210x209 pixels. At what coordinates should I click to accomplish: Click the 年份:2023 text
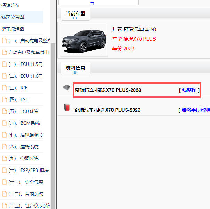(x=123, y=49)
